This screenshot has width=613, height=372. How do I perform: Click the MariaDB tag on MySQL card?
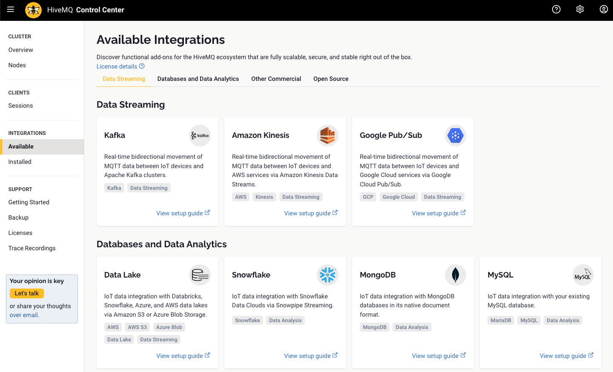click(501, 320)
